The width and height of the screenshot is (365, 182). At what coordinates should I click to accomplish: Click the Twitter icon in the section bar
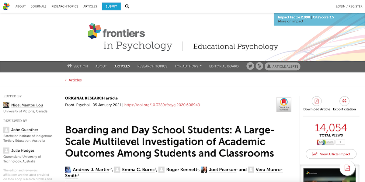(x=250, y=66)
